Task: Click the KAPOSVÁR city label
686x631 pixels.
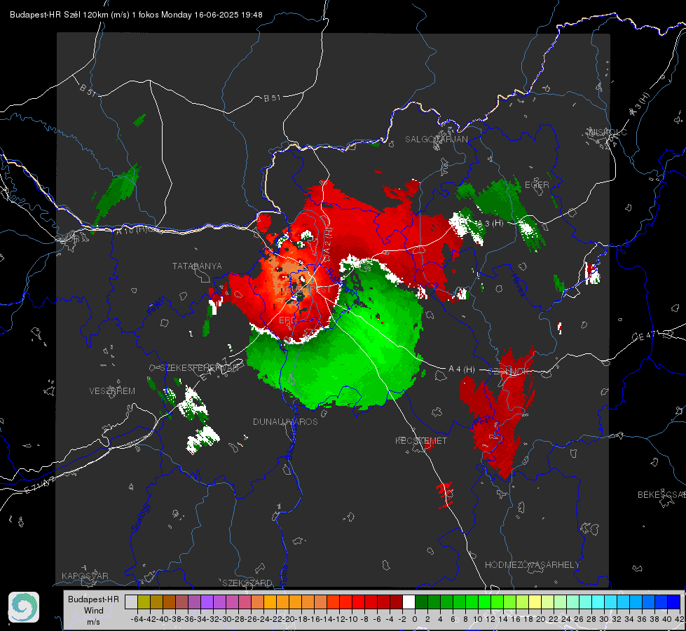Action: [x=85, y=576]
